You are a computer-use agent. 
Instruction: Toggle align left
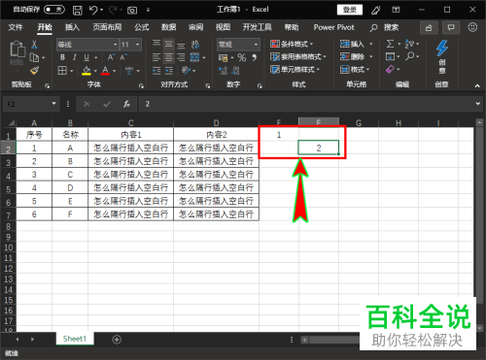point(156,57)
